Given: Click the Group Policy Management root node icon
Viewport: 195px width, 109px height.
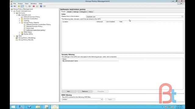Looking at the screenshot, I should pos(12,9).
